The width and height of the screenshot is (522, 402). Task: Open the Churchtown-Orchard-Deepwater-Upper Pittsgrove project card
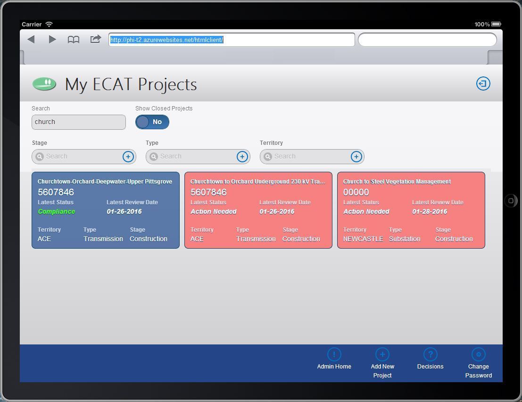click(106, 210)
